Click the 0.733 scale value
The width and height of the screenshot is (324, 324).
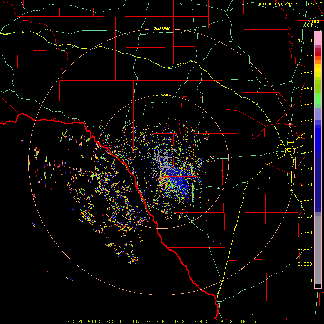coord(305,121)
